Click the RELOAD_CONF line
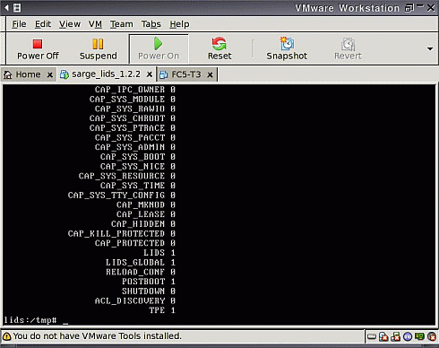Screen dimensions: 439x348 point(141,272)
